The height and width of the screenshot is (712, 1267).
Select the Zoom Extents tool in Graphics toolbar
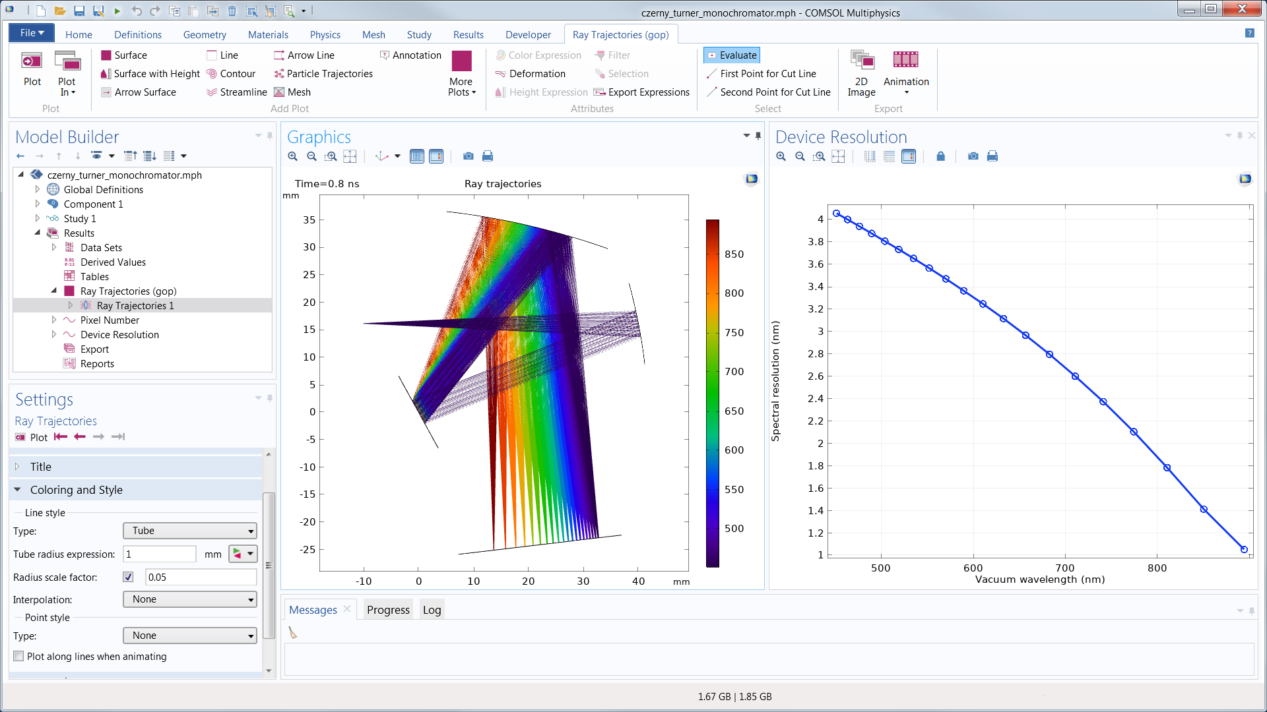tap(350, 156)
